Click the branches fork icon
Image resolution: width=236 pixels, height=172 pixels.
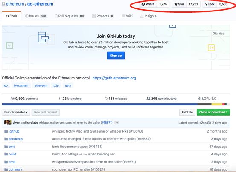tap(60, 99)
